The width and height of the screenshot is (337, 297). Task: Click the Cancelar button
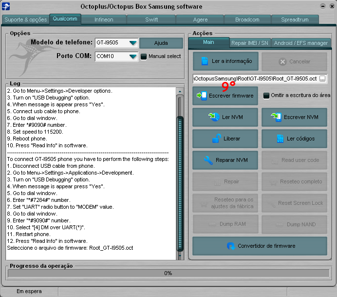coord(294,61)
